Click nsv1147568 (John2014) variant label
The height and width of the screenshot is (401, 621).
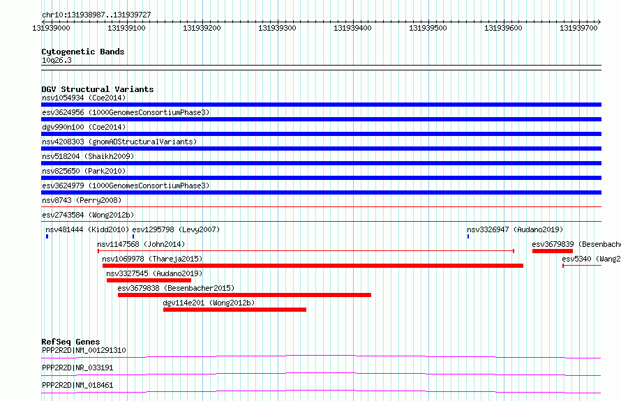pos(141,244)
